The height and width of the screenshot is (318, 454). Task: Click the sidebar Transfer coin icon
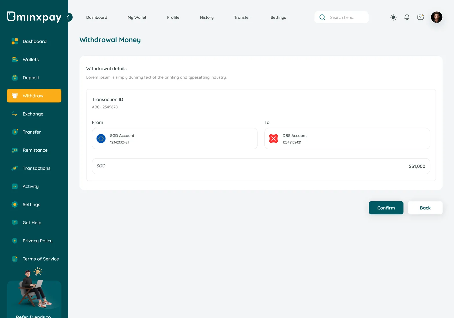coord(15,132)
